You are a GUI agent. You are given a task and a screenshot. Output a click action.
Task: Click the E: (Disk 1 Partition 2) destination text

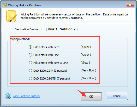59,29
